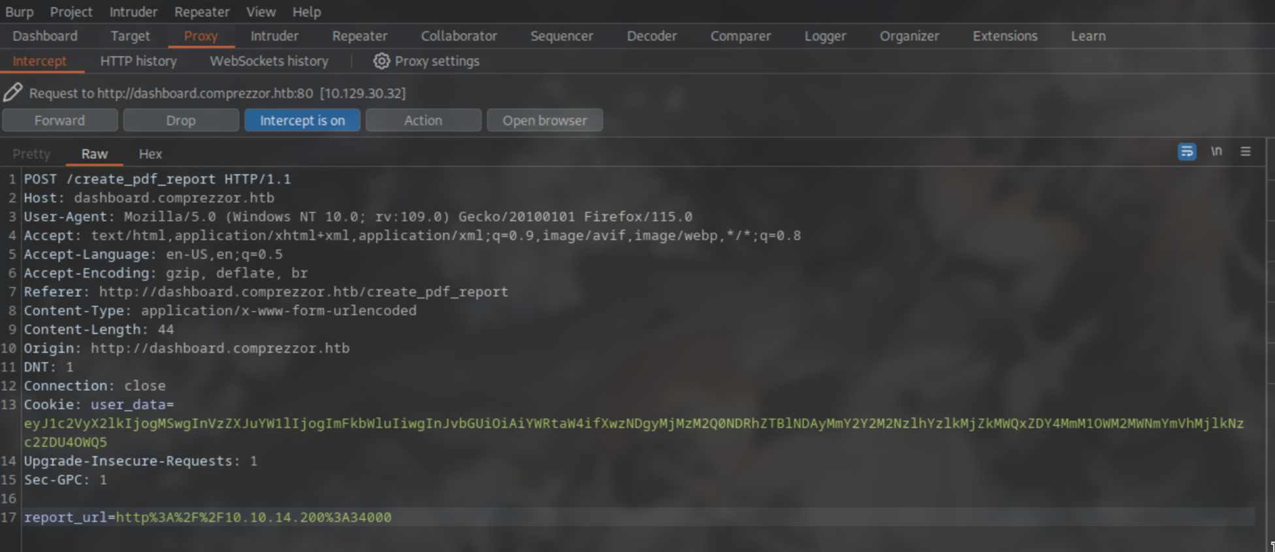This screenshot has width=1275, height=552.
Task: Click the User-Agent header line
Action: coord(358,217)
